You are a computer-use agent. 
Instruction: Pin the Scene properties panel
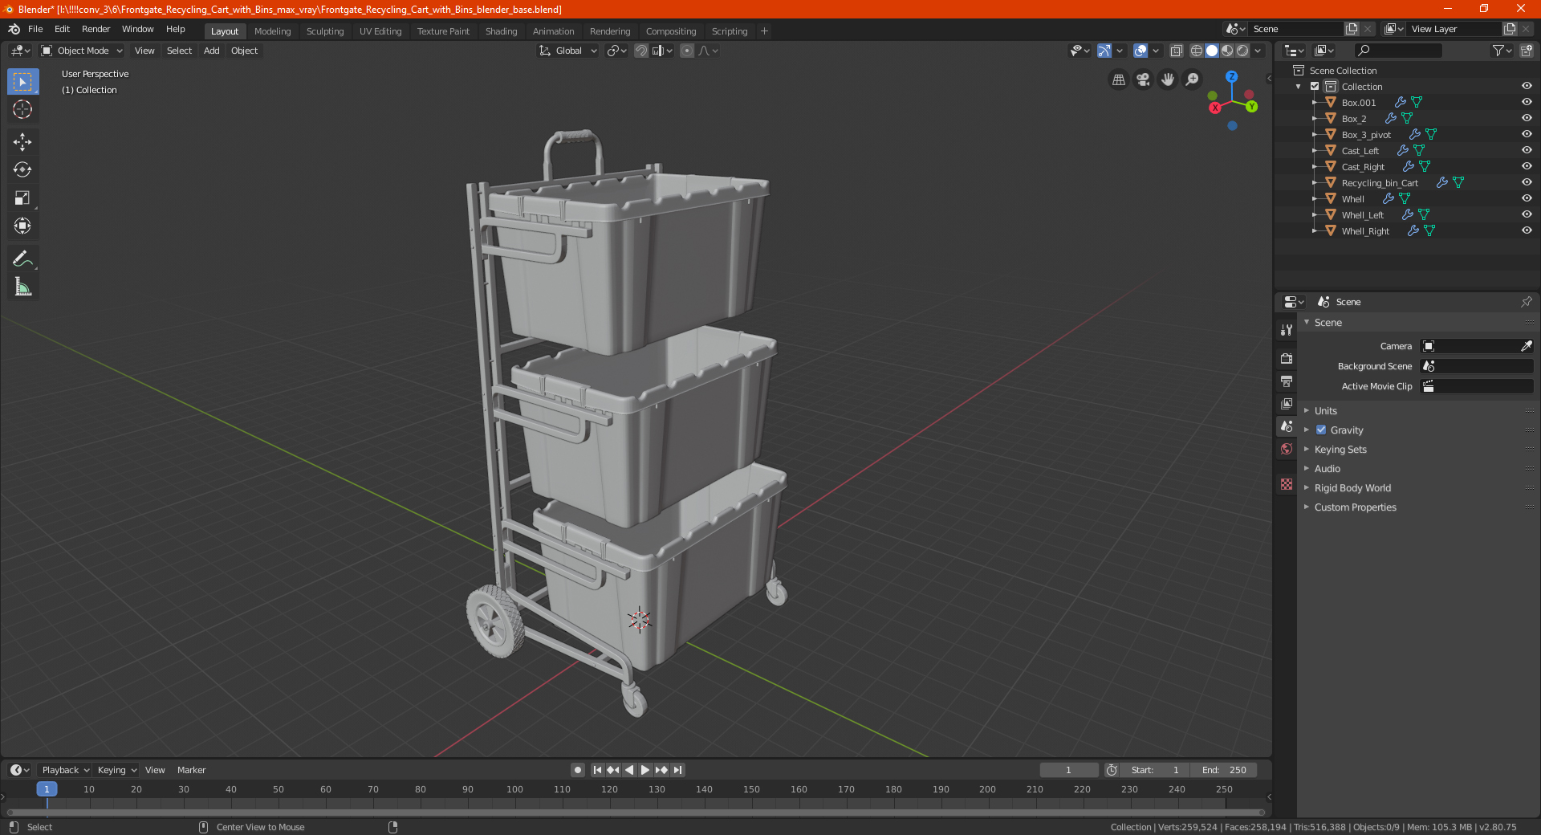pyautogui.click(x=1526, y=302)
